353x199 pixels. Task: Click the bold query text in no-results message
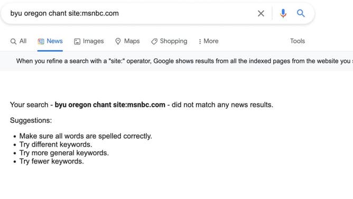click(110, 105)
